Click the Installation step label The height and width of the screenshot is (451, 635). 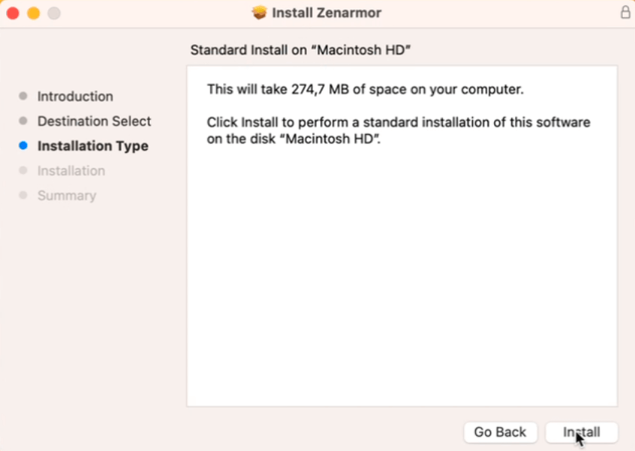coord(71,171)
